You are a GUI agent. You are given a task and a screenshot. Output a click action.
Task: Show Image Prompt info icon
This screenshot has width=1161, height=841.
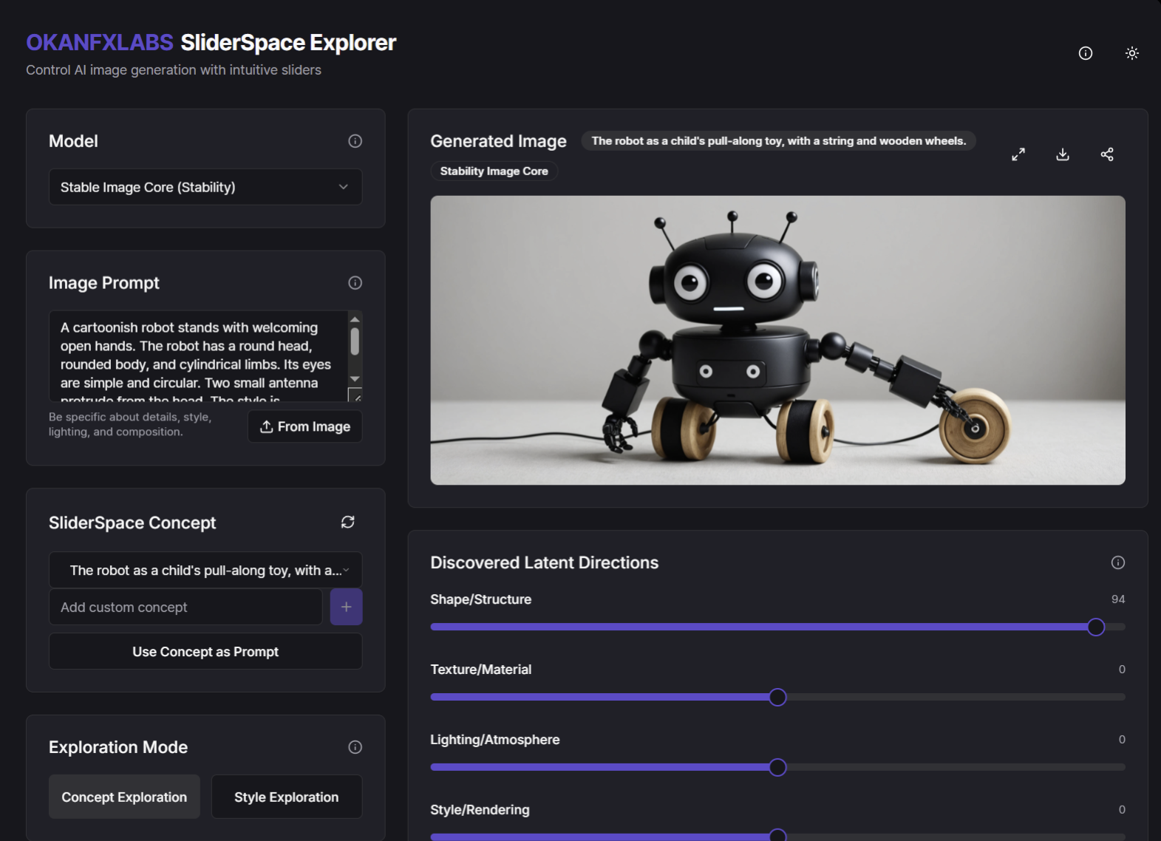coord(355,283)
